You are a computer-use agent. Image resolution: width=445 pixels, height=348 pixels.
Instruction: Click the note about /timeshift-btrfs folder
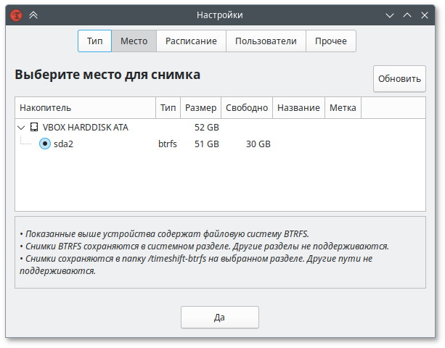pos(196,265)
